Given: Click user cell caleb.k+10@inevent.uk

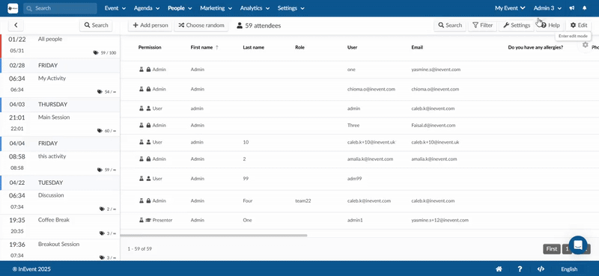Looking at the screenshot, I should [x=371, y=142].
